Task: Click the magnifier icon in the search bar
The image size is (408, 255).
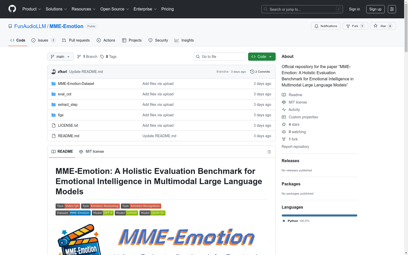Action: point(266,9)
